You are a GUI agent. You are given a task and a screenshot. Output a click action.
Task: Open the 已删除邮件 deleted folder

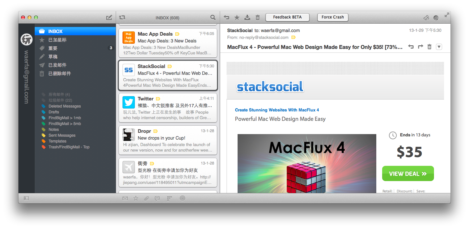75,74
